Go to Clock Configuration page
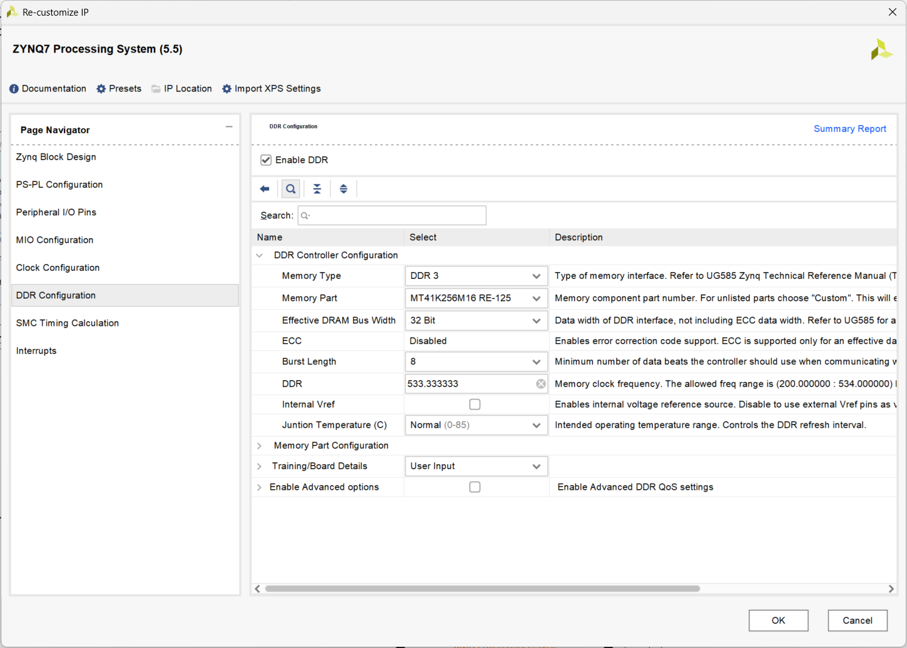 (x=125, y=268)
